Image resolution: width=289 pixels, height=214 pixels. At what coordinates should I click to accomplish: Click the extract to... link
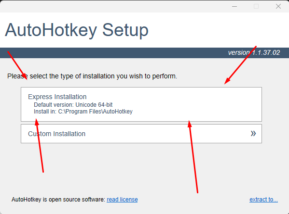click(x=263, y=200)
